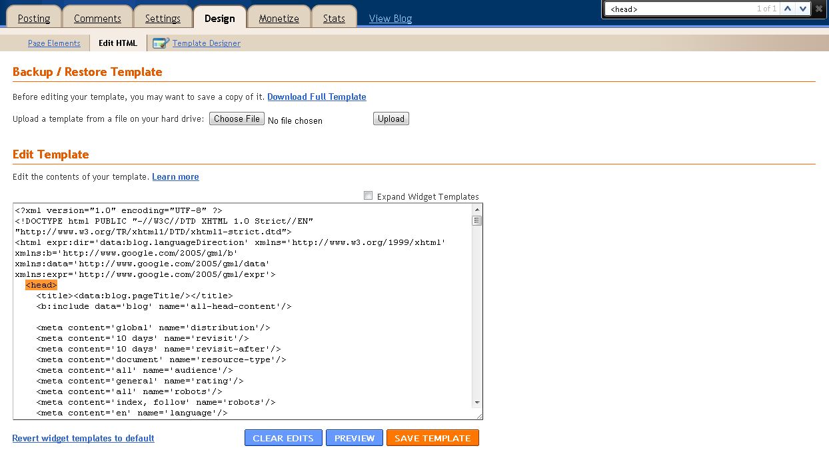This screenshot has height=452, width=829.
Task: Close the find bar
Action: click(x=819, y=9)
